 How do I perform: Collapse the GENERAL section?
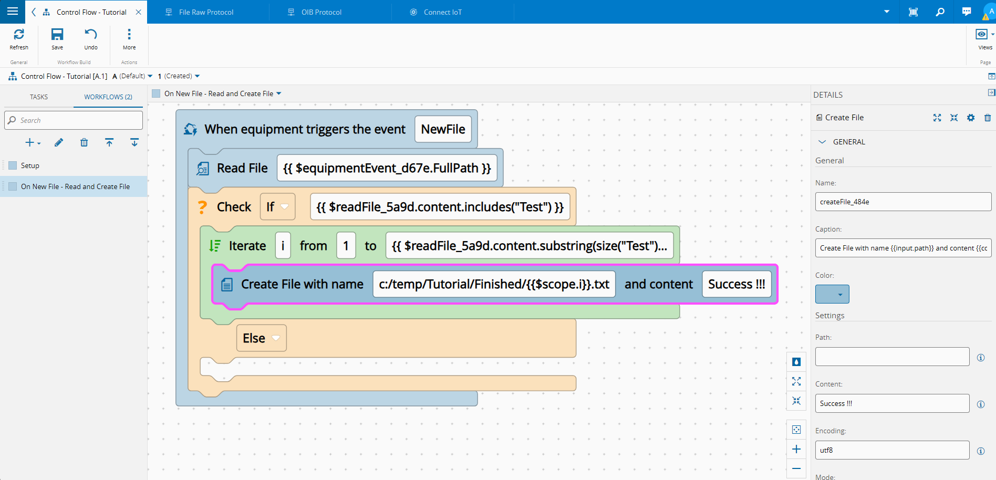tap(822, 142)
